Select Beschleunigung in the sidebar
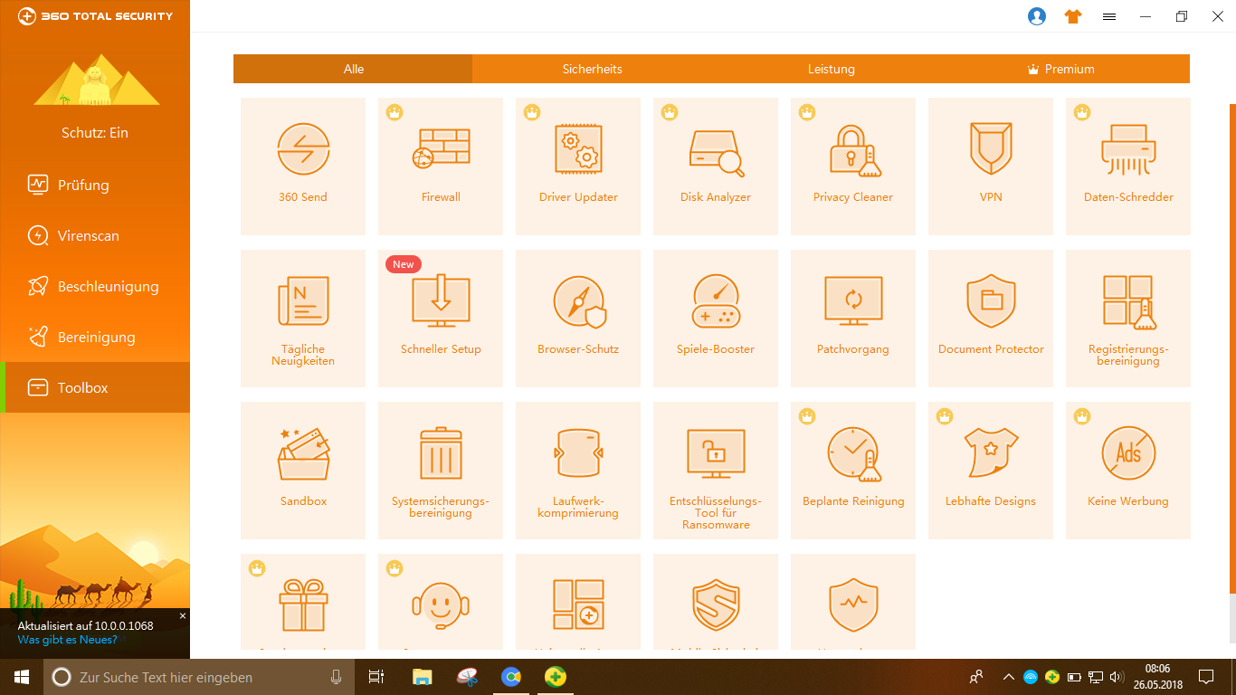Screen dimensions: 1236x695 (95, 286)
